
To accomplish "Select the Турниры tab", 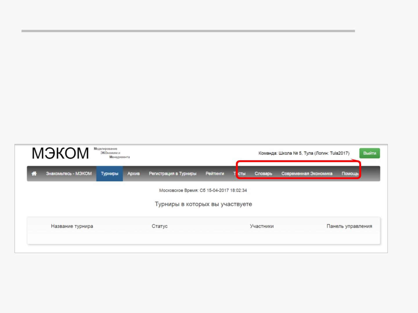I will [109, 174].
